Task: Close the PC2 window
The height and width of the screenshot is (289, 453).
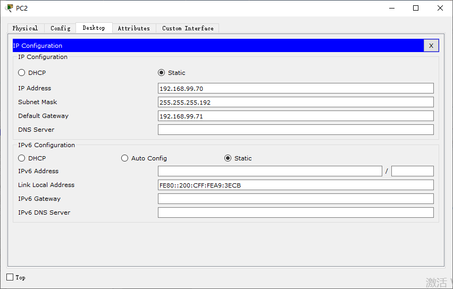Action: pyautogui.click(x=440, y=8)
